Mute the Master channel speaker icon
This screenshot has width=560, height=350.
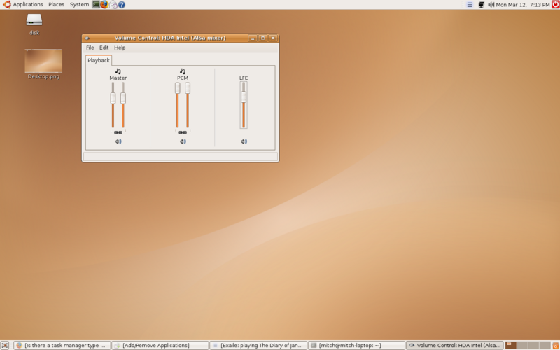click(x=118, y=141)
